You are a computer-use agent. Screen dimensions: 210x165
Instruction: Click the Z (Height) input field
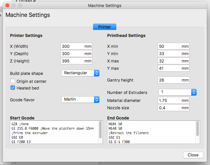[x=76, y=61]
